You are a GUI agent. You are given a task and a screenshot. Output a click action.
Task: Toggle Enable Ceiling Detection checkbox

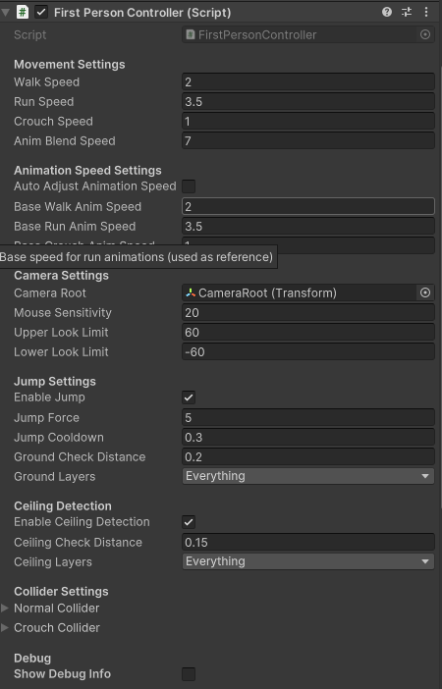click(189, 522)
